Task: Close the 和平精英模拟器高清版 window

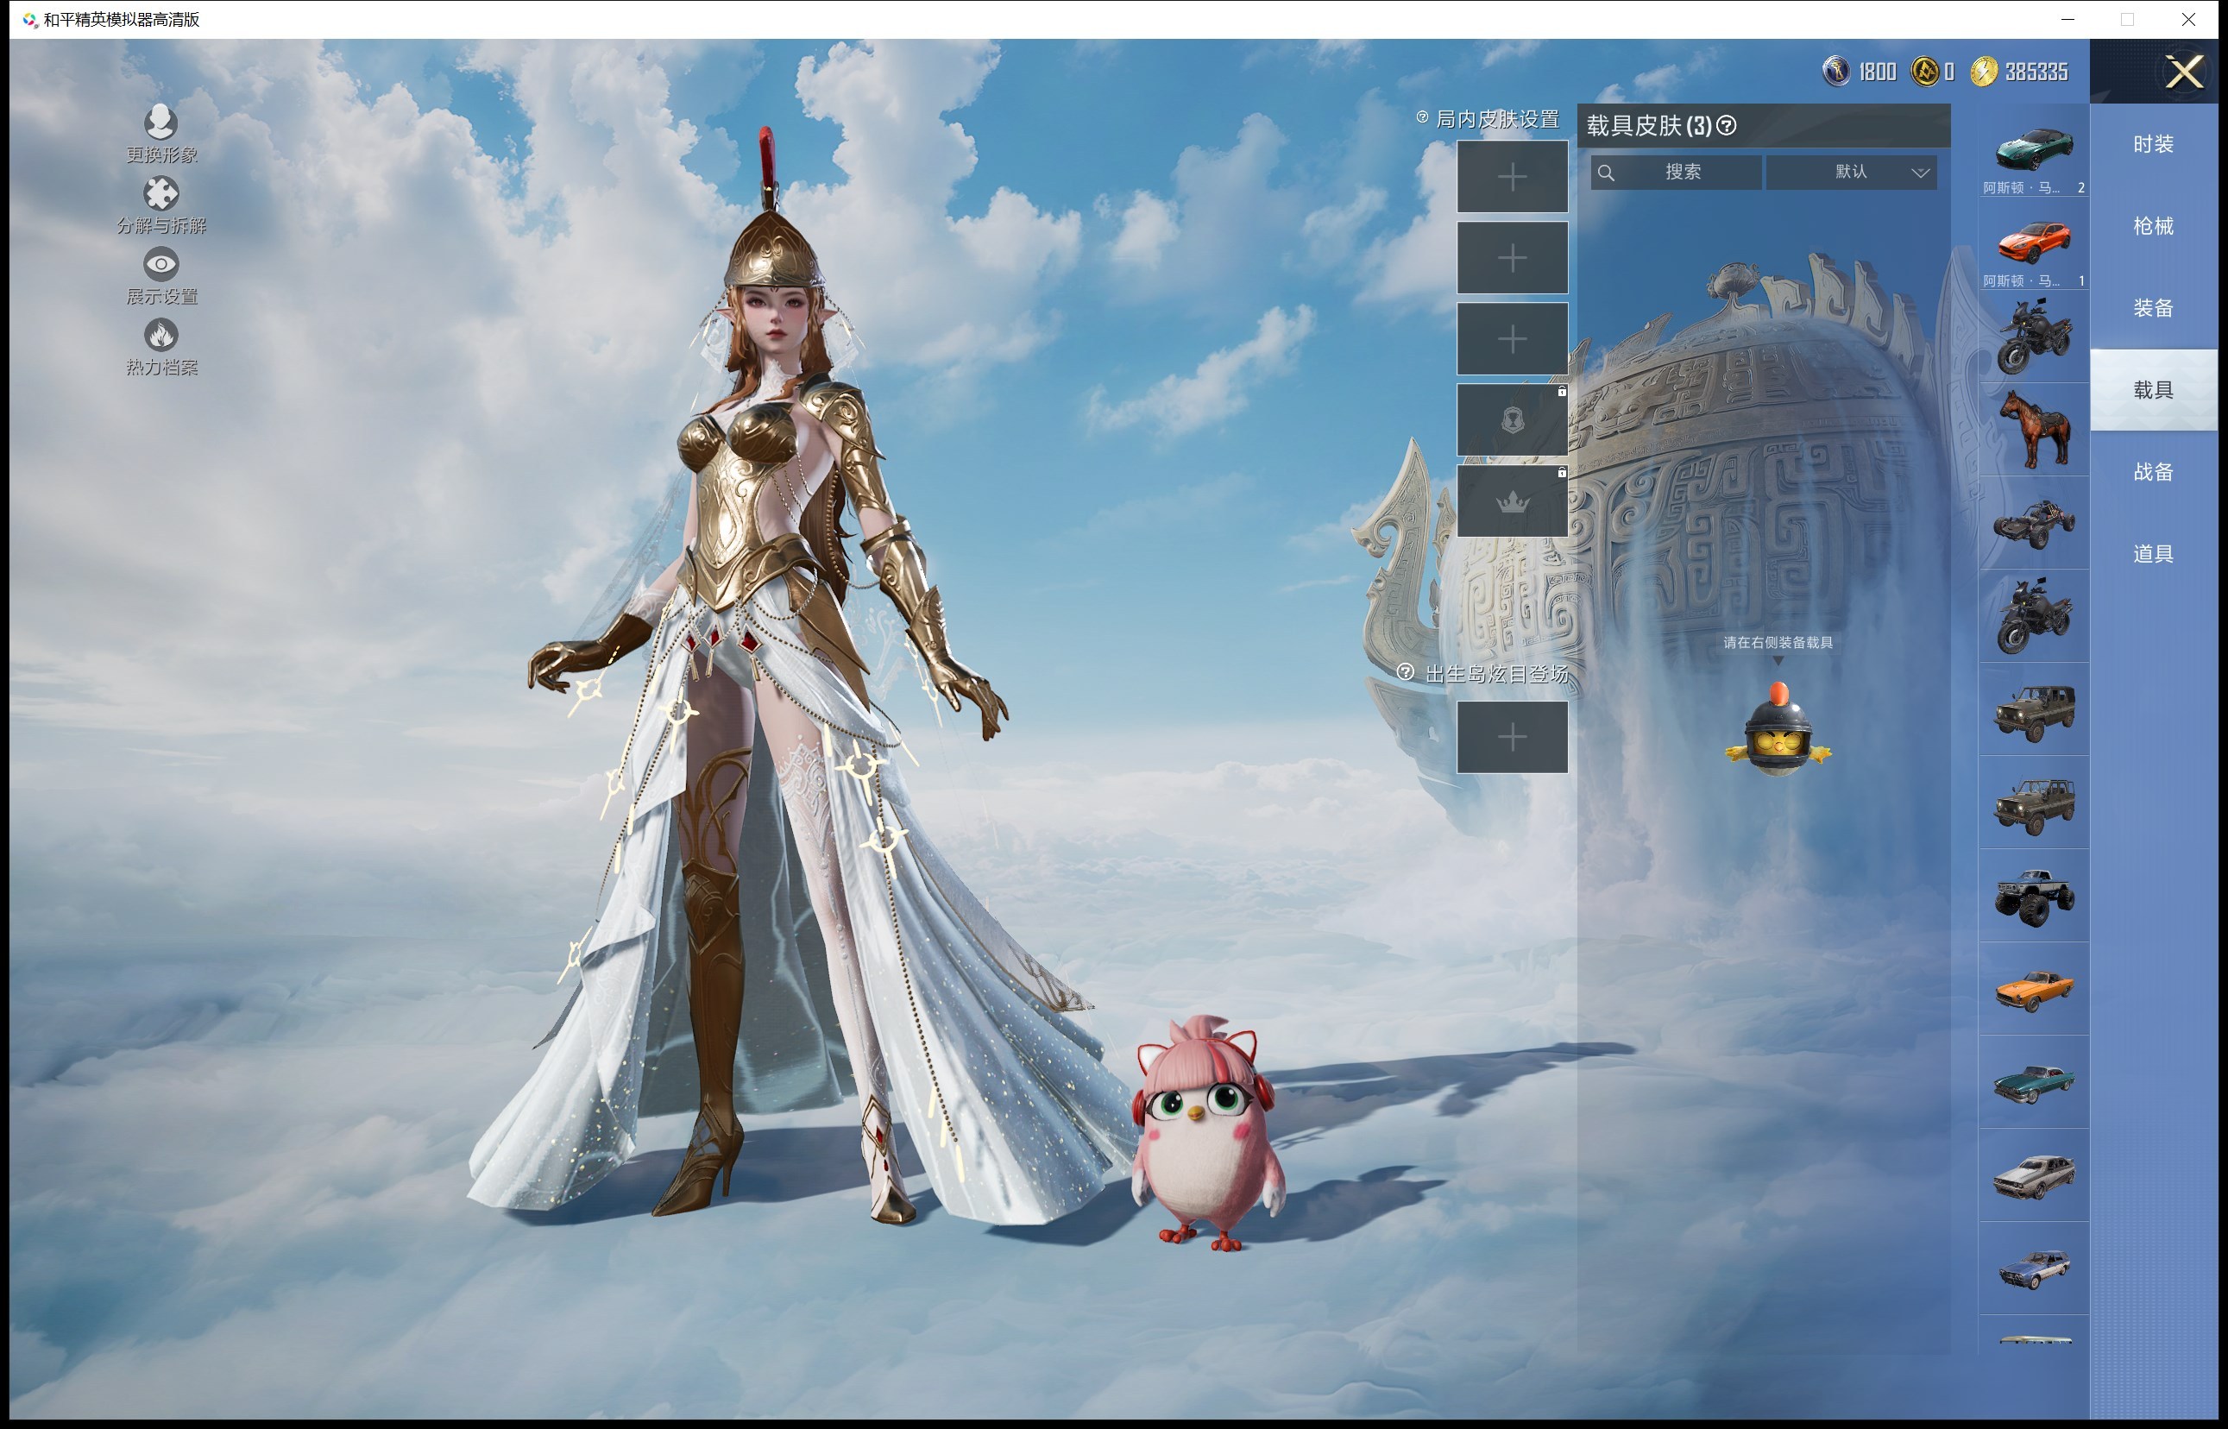Action: [x=2187, y=19]
